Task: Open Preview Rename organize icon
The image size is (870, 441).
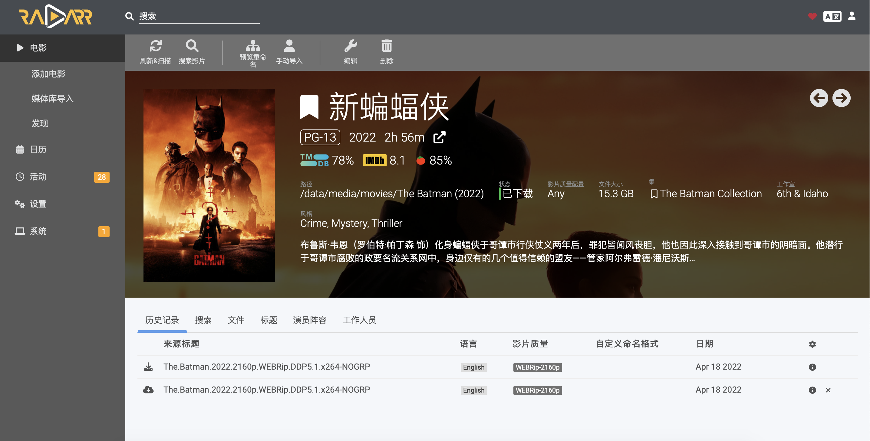Action: [253, 46]
